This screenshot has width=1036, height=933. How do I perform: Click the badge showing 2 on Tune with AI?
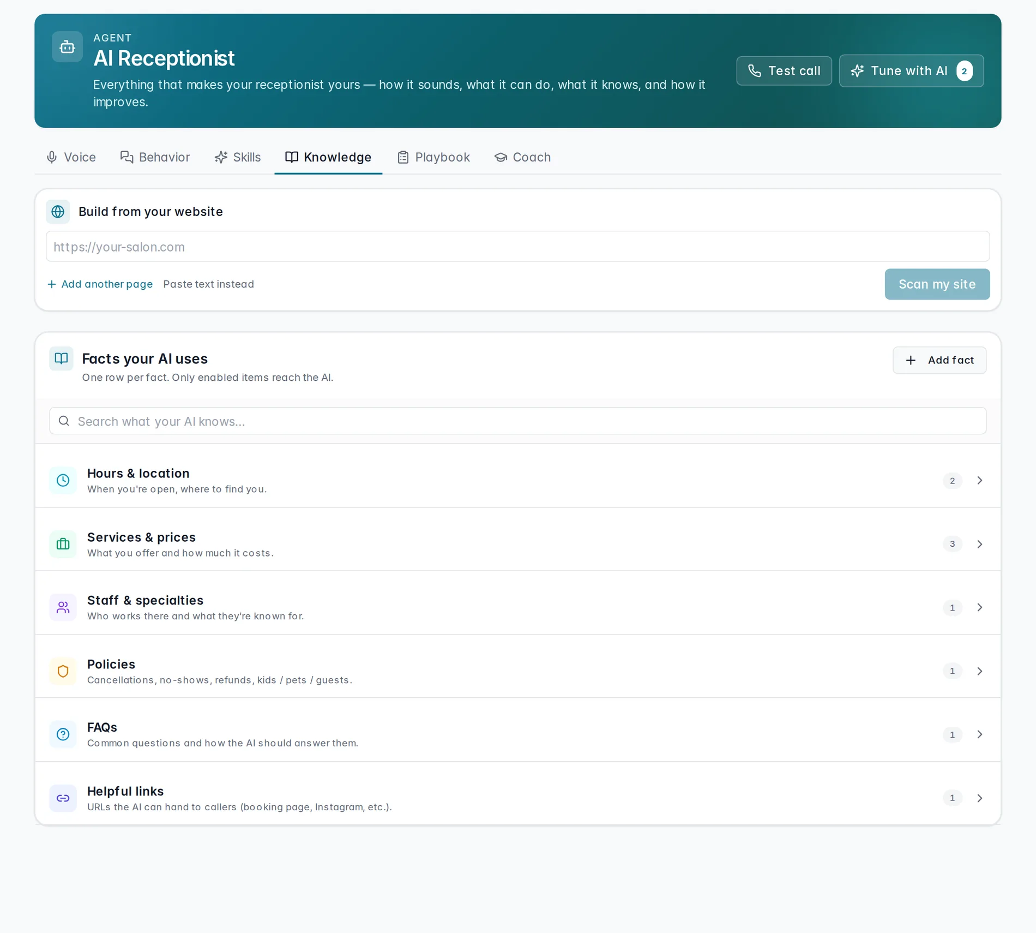965,71
